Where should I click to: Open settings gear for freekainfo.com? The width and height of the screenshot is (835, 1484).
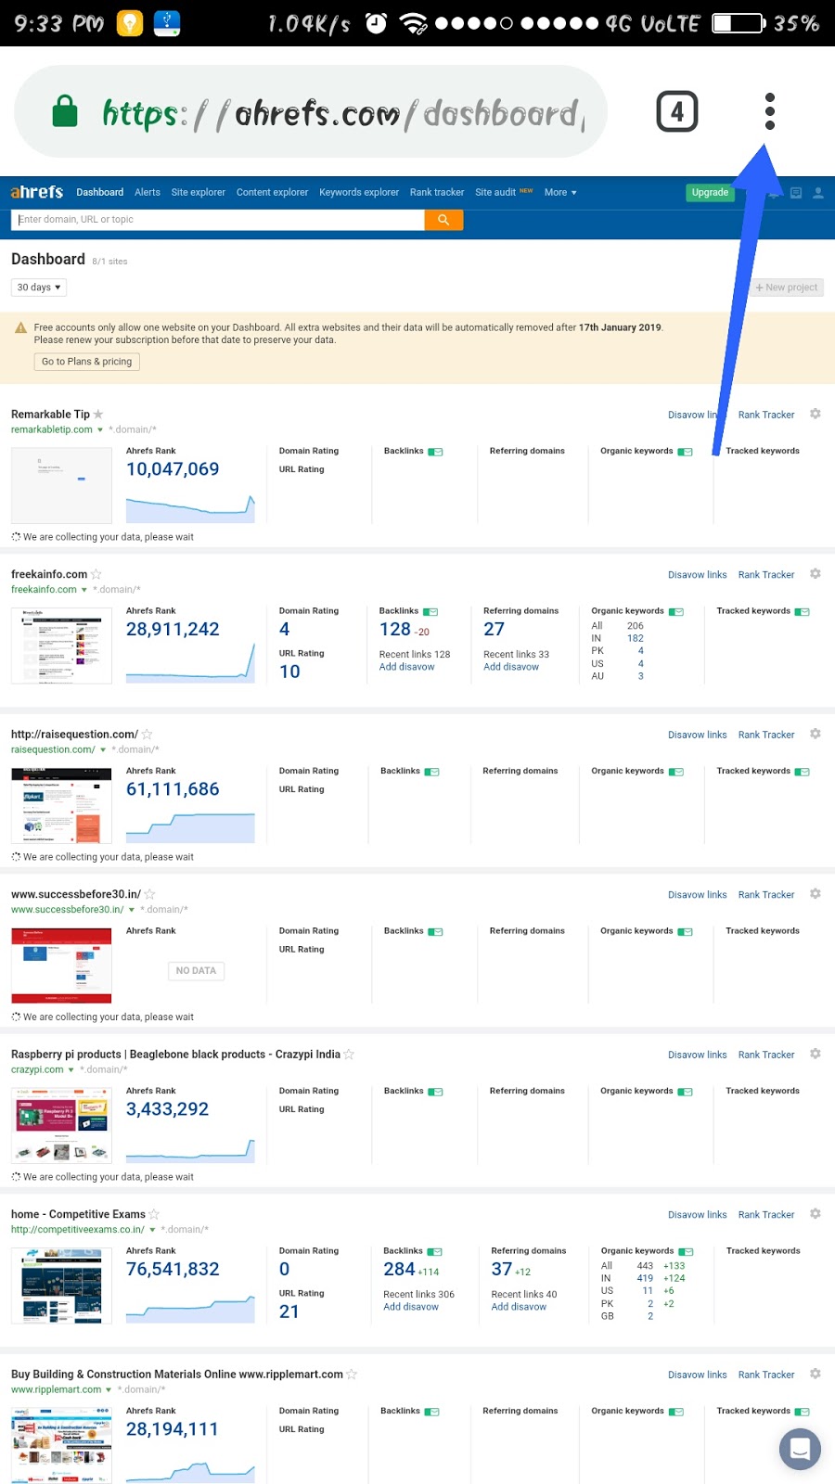point(816,574)
